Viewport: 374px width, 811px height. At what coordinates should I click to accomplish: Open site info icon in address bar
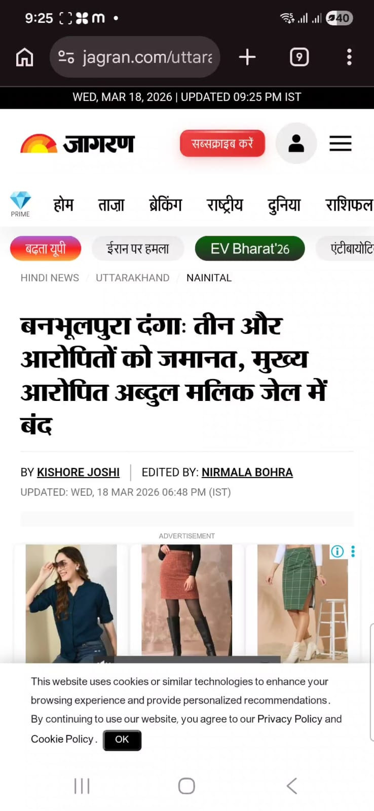point(66,57)
